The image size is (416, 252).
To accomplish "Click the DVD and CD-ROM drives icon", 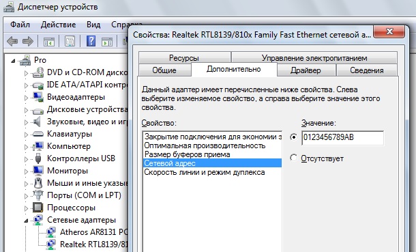I will [38, 72].
